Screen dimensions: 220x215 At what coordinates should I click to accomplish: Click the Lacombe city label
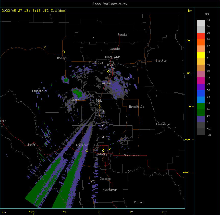pyautogui.click(x=115, y=49)
